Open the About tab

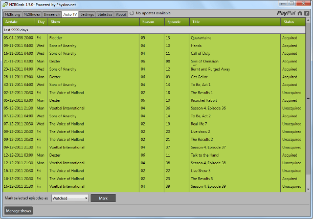pyautogui.click(x=121, y=14)
